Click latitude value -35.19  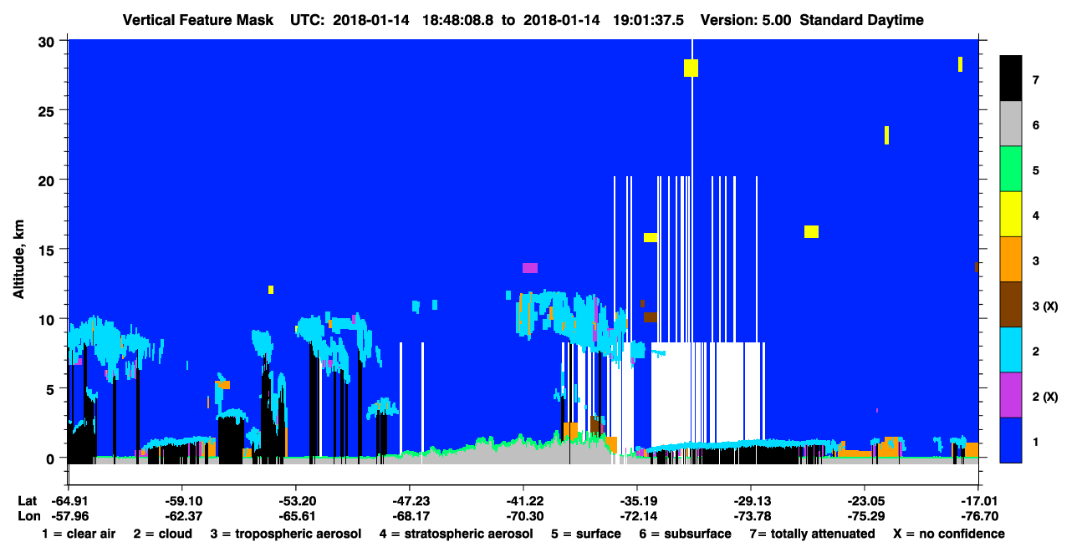point(637,501)
